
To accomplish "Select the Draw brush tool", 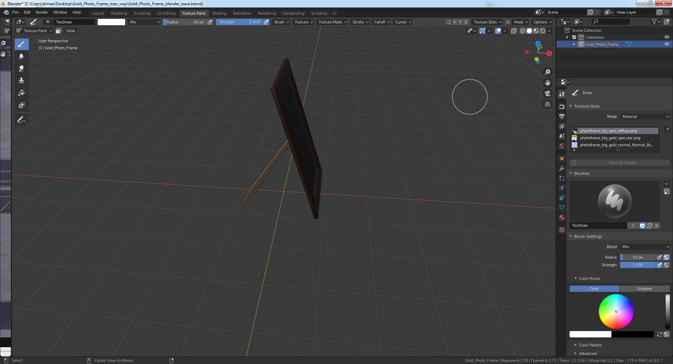I will (x=21, y=44).
